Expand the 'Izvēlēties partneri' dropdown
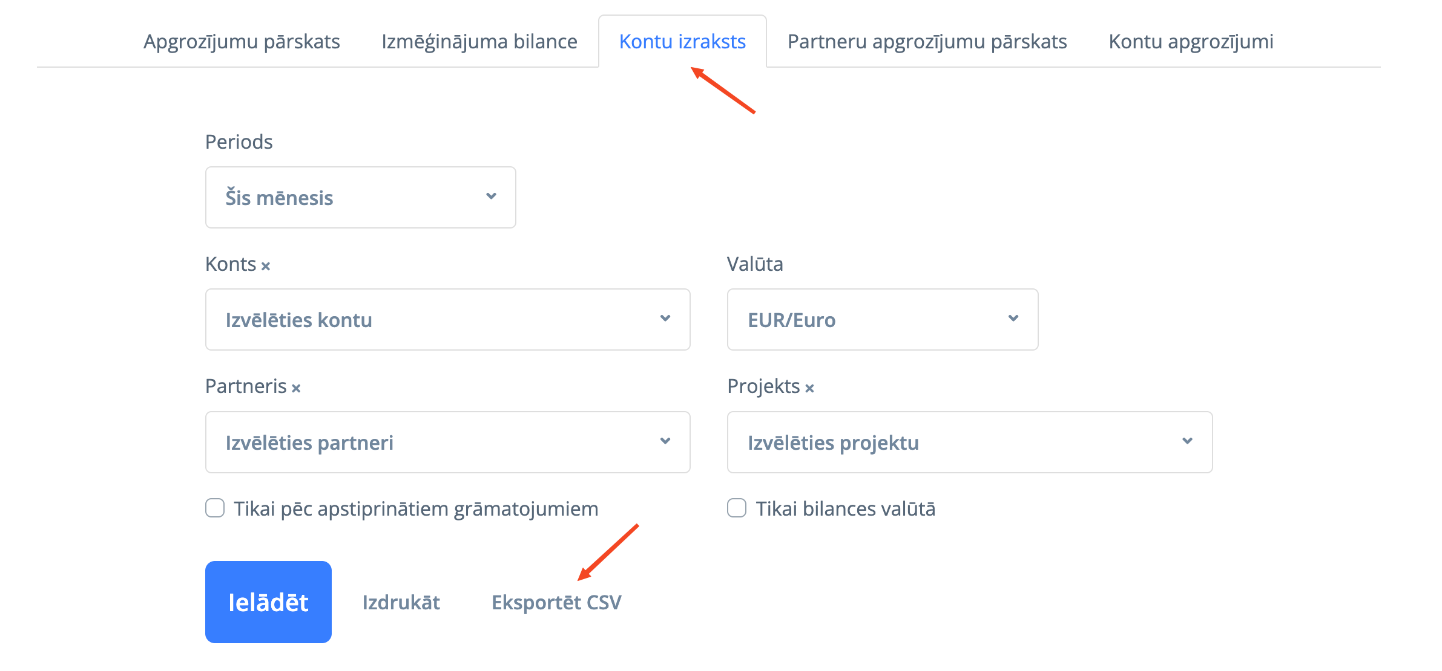 pos(447,442)
